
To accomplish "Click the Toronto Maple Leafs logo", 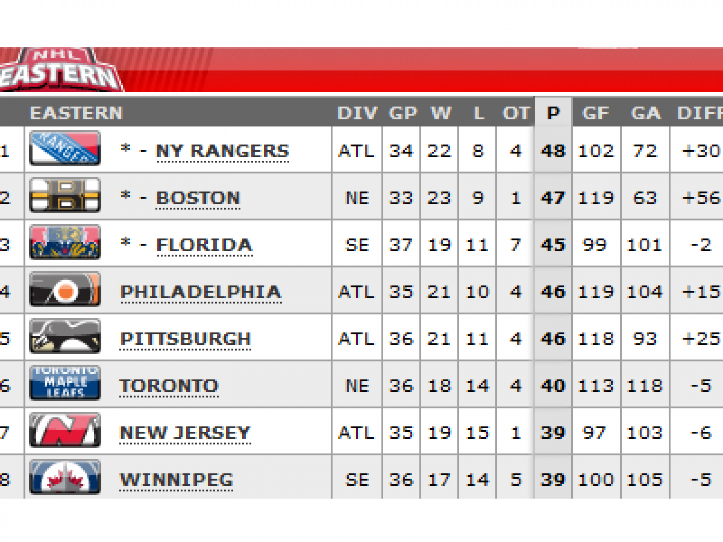I will click(65, 384).
